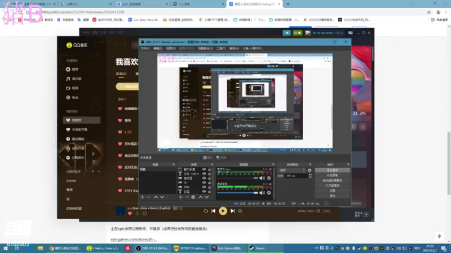This screenshot has height=253, width=451.
Task: Open epicgames.com store link on page
Action: pyautogui.click(x=134, y=240)
